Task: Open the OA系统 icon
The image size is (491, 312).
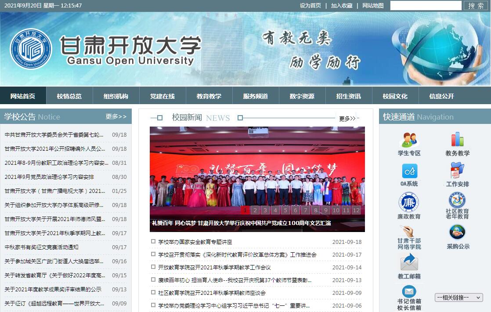Action: [409, 171]
